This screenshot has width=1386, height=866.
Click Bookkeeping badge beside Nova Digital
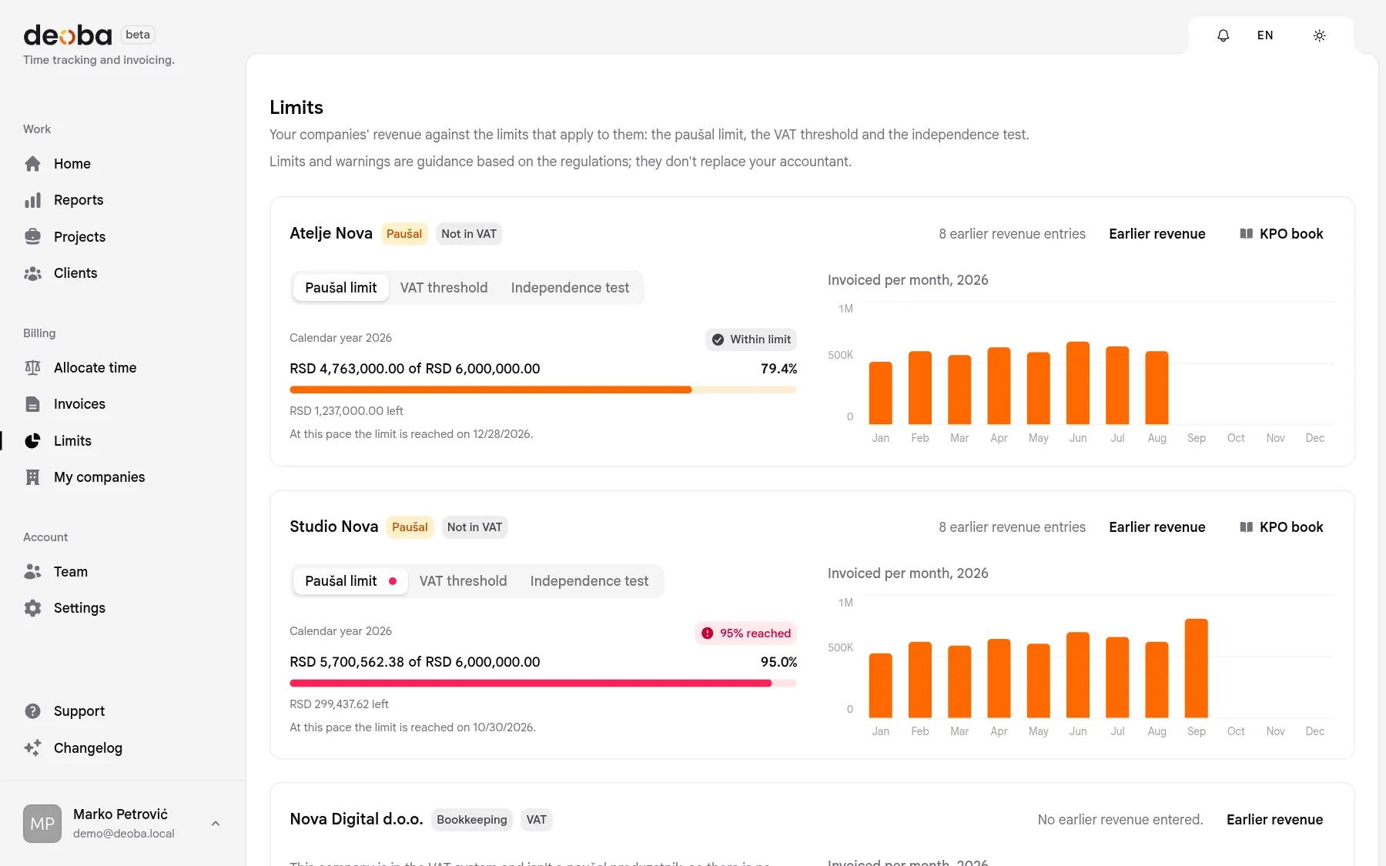(x=471, y=820)
